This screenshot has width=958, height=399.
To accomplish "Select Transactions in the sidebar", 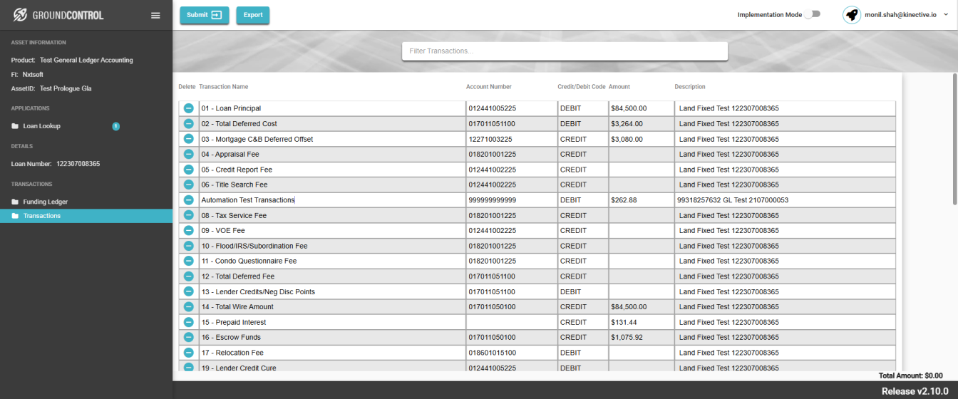I will pyautogui.click(x=86, y=216).
